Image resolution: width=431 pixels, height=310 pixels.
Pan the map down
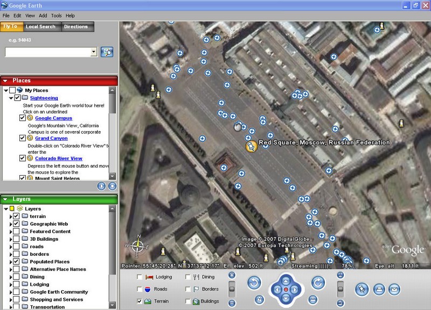[286, 298]
